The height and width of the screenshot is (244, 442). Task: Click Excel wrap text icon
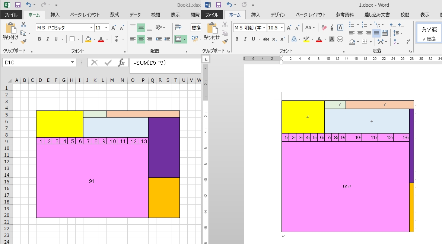pos(178,27)
